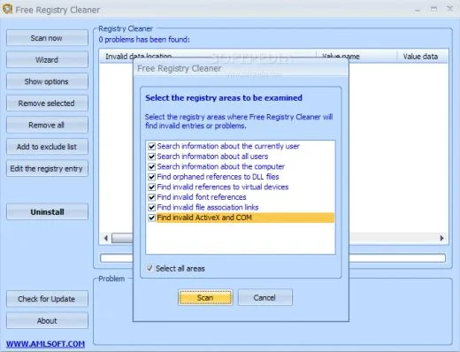Toggle Search information about all users
The height and width of the screenshot is (352, 460).
point(152,157)
